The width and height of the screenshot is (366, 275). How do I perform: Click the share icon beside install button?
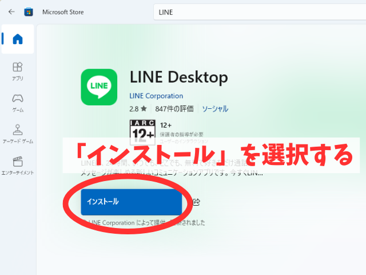click(x=196, y=202)
